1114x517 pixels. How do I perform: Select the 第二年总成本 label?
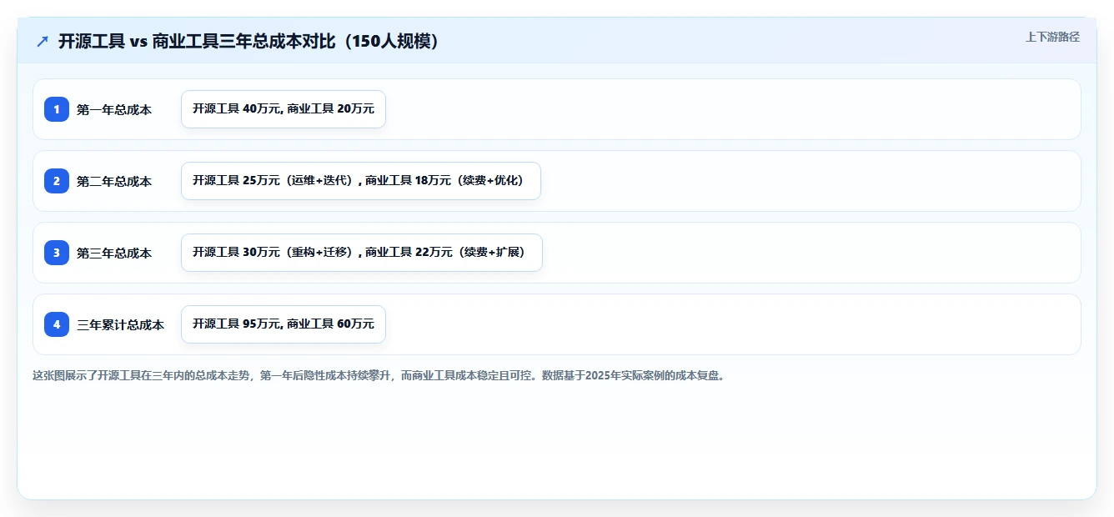pos(114,181)
